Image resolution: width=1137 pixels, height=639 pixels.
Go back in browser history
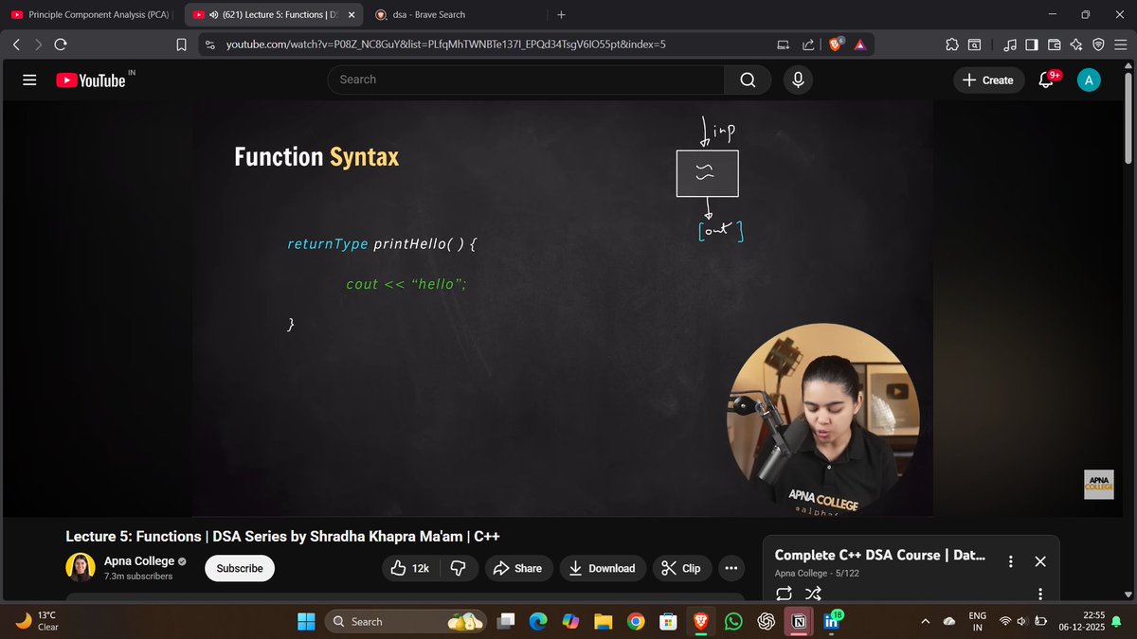[x=16, y=44]
